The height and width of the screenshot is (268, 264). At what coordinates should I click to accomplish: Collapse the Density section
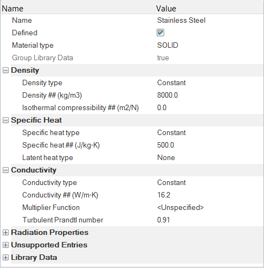click(5, 71)
